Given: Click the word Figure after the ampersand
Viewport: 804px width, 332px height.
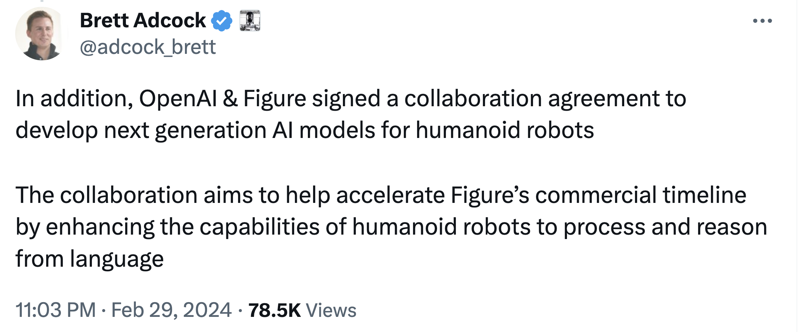Looking at the screenshot, I should tap(275, 99).
